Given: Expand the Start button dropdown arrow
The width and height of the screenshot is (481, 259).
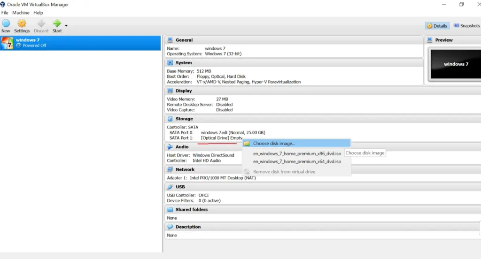Looking at the screenshot, I should pos(66,26).
